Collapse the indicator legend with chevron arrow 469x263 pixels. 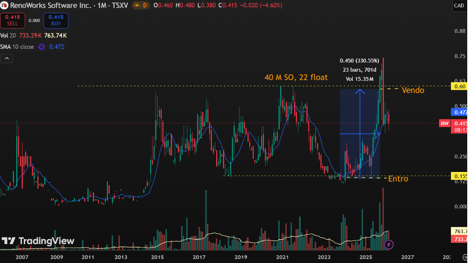[7, 58]
